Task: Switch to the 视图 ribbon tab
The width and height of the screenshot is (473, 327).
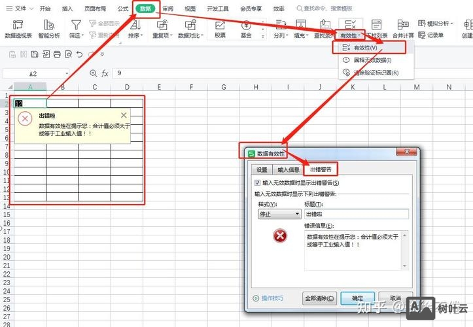Action: (190, 9)
